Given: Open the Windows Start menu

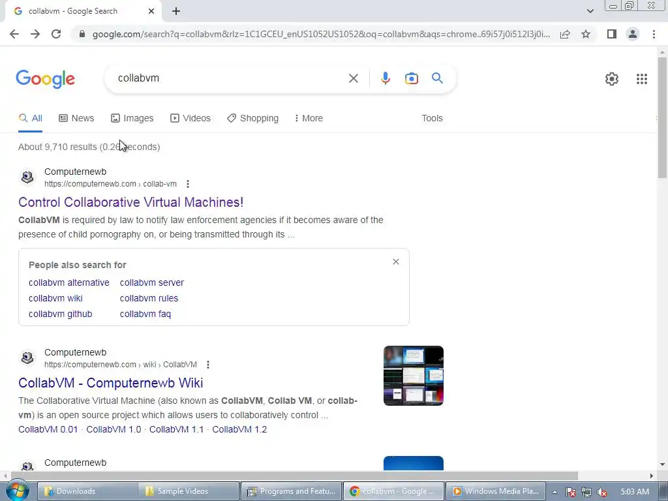Looking at the screenshot, I should pos(17,491).
